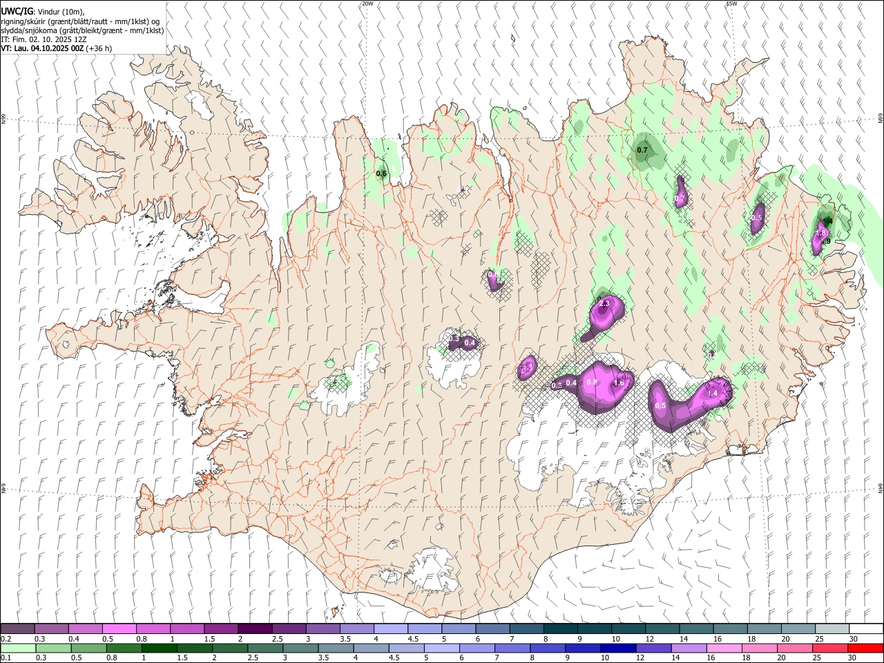
Task: Click the '1.6' snowfall value label
Action: tap(619, 383)
